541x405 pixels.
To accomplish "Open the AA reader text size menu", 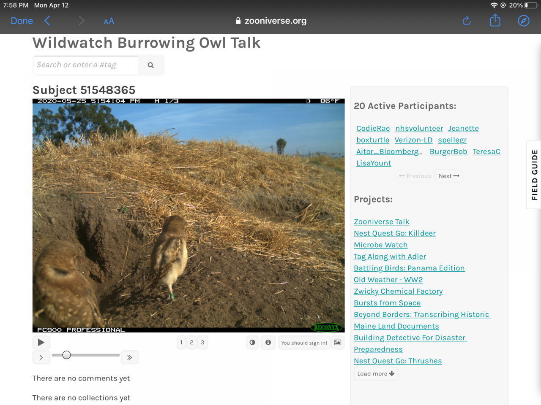I will coord(109,21).
